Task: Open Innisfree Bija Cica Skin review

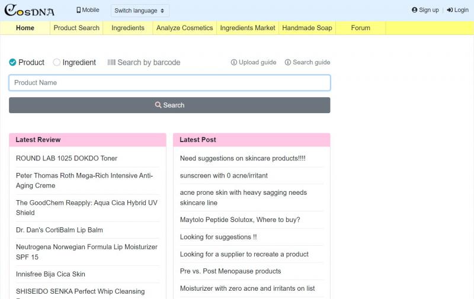Action: click(50, 274)
